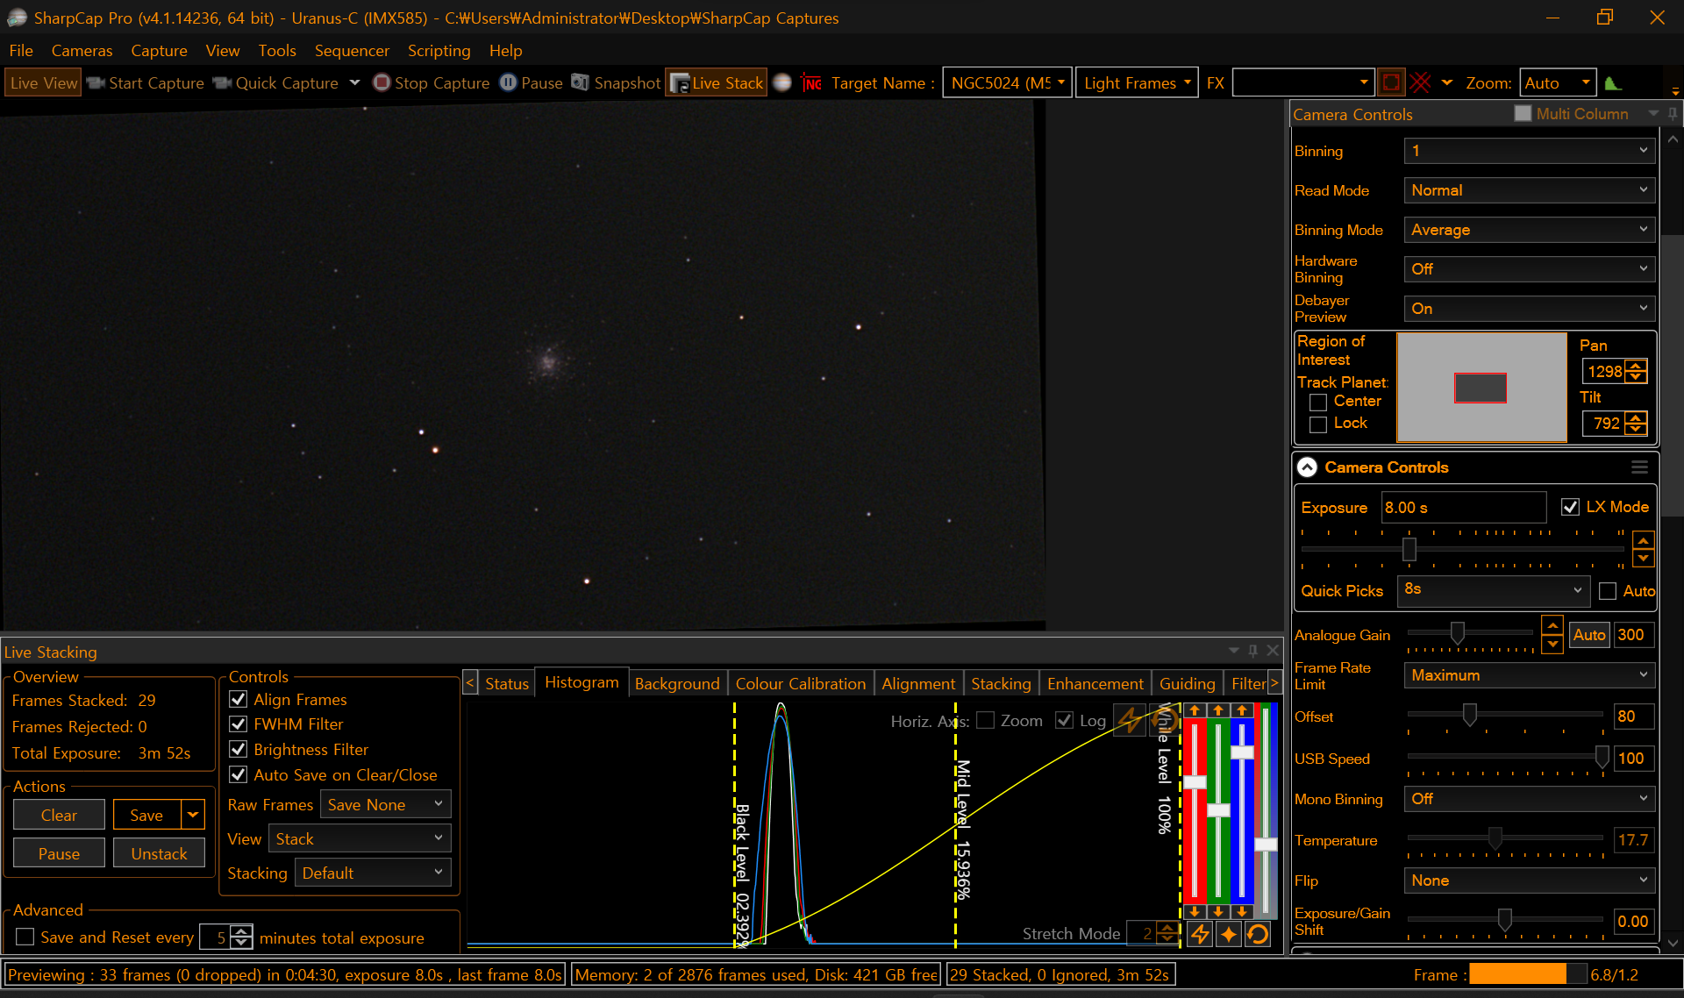Disable the LX Mode checkbox
The image size is (1684, 998).
coord(1570,507)
